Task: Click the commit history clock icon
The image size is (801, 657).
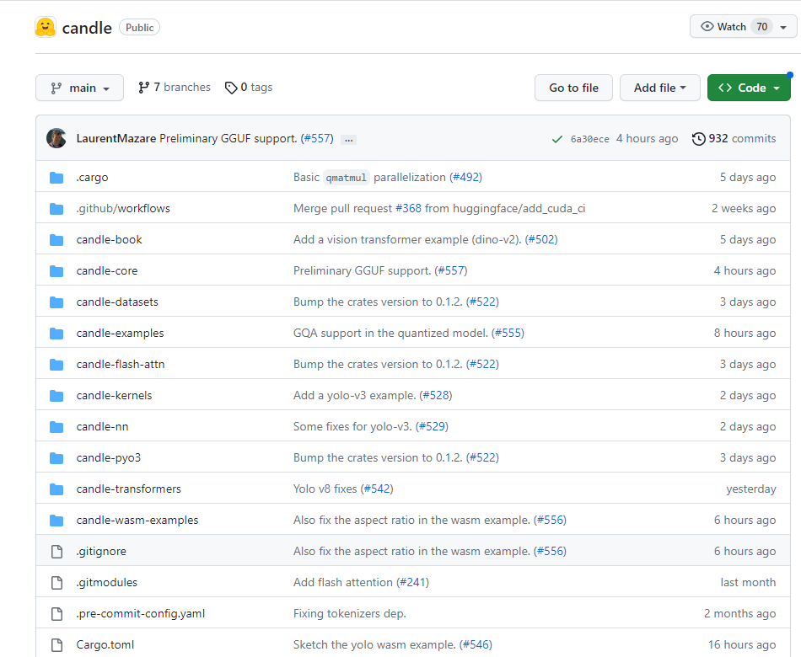Action: click(698, 139)
